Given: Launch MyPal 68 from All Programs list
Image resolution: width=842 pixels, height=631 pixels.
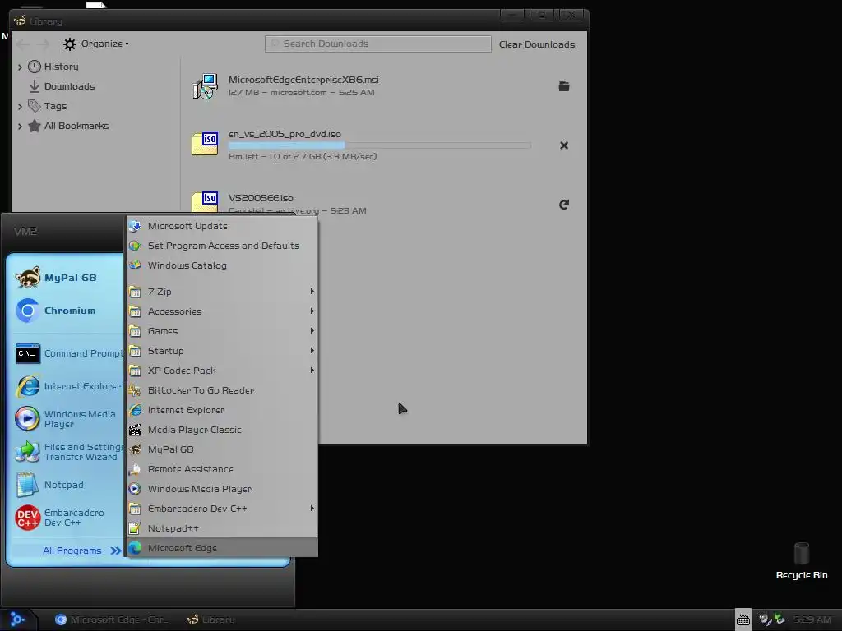Looking at the screenshot, I should pos(222,449).
